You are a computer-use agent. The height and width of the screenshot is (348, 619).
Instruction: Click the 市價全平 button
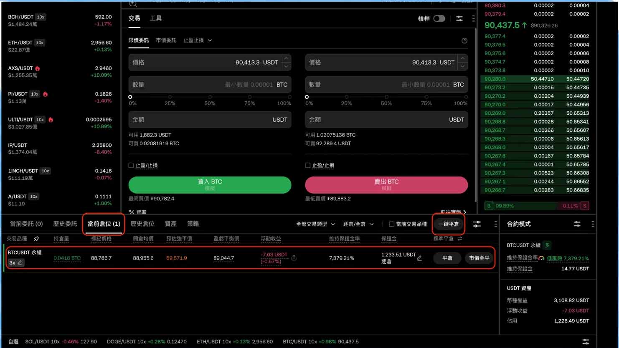[x=479, y=258]
